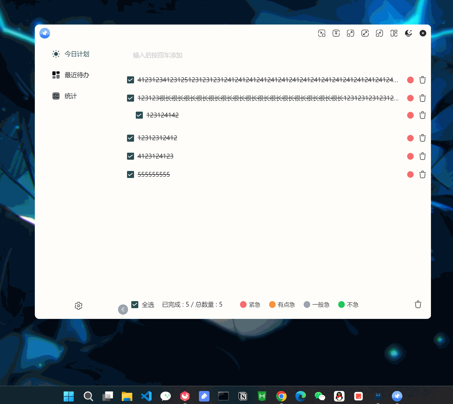Delete the task starting with 123123很长

[x=422, y=98]
